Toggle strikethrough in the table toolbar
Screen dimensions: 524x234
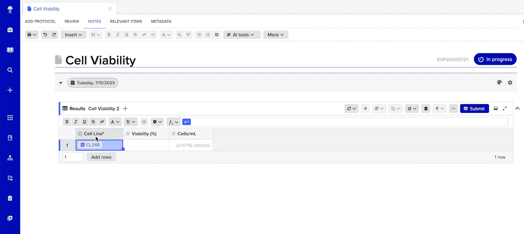tap(93, 122)
